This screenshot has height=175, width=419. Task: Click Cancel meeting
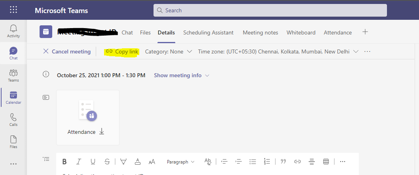pyautogui.click(x=67, y=51)
